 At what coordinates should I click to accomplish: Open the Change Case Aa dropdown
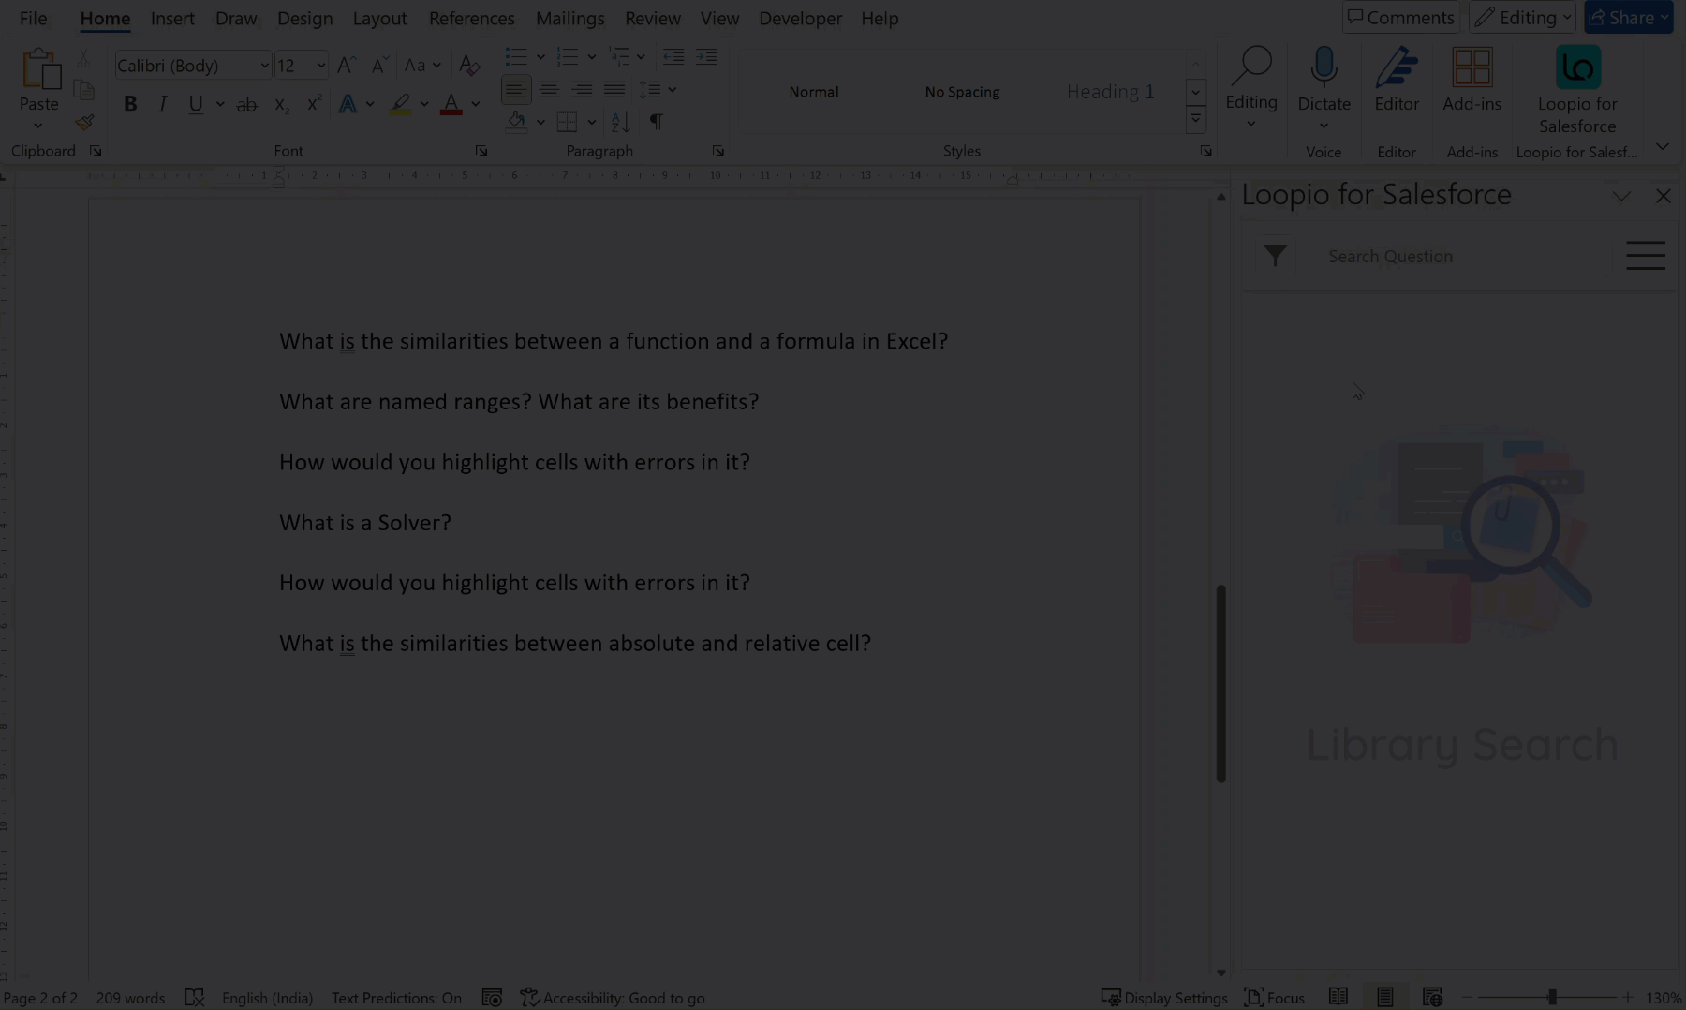422,66
